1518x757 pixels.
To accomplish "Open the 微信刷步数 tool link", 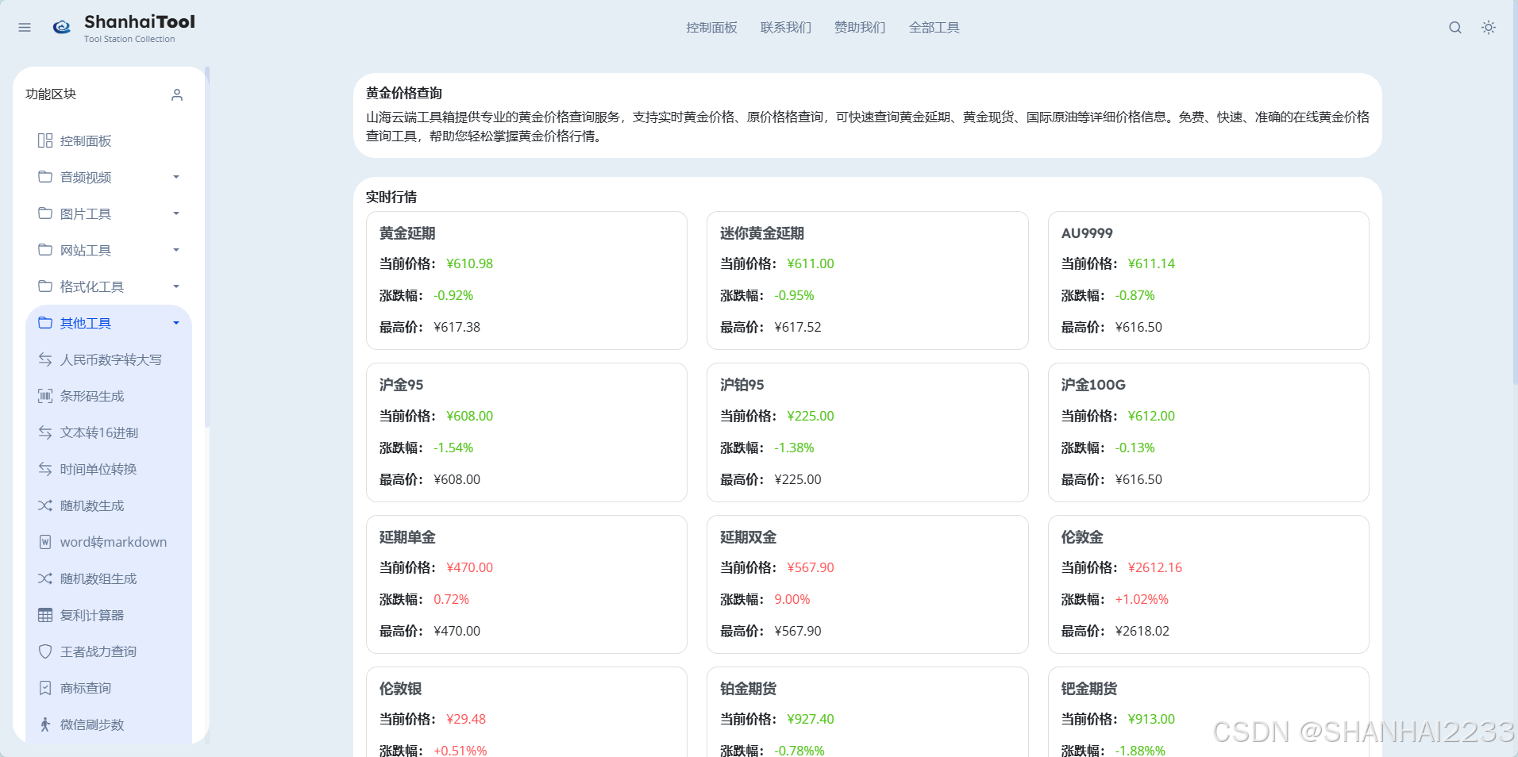I will coord(92,725).
